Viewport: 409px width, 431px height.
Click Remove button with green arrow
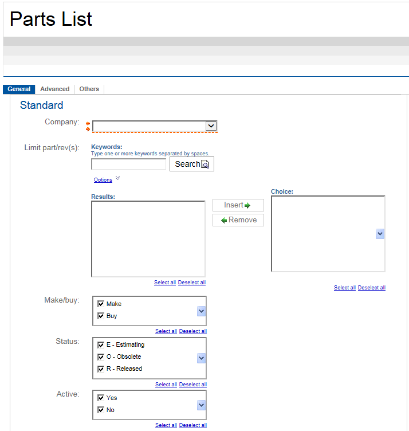point(238,220)
